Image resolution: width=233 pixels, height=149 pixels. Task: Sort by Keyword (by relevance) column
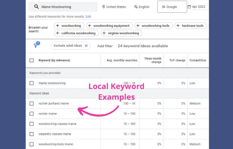click(54, 60)
